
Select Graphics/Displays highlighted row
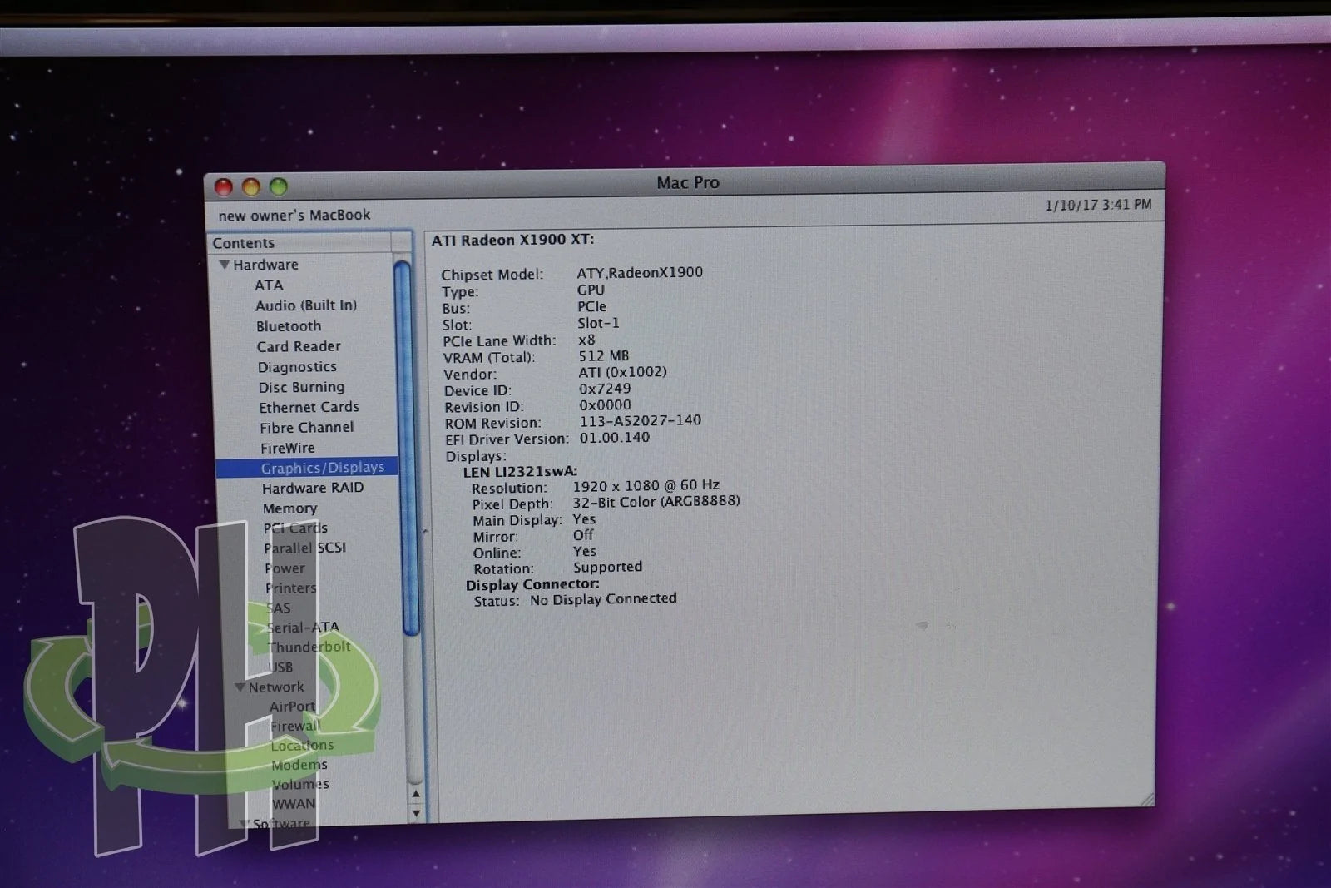coord(307,468)
